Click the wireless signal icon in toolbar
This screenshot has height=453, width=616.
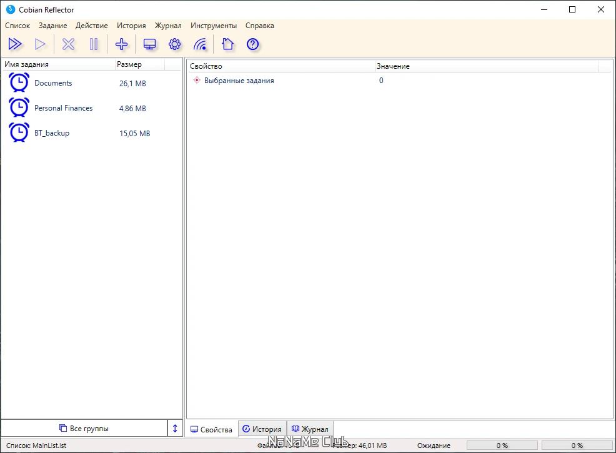point(200,44)
